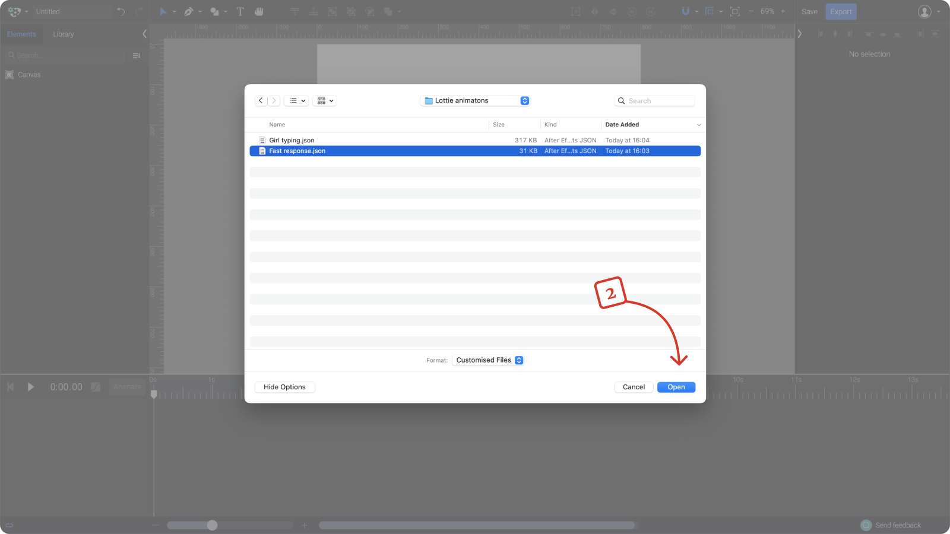Screen dimensions: 950x534
Task: Open the Shape tool
Action: [214, 11]
